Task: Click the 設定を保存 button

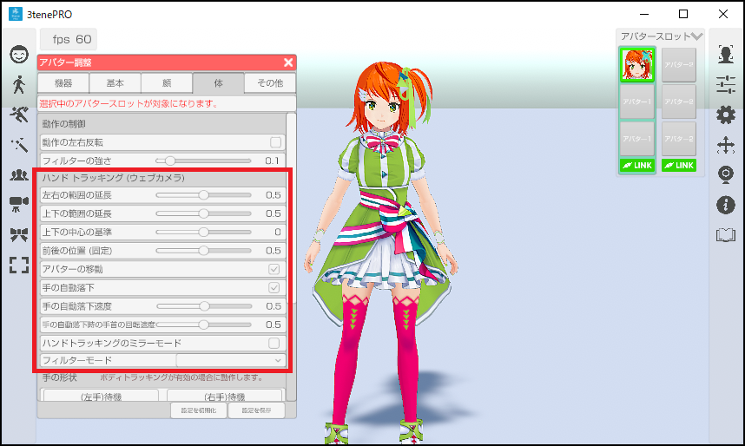Action: click(256, 410)
